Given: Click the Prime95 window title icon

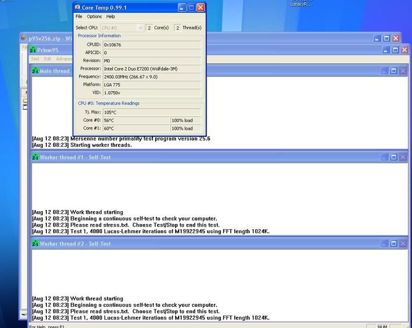Looking at the screenshot, I should tap(33, 50).
